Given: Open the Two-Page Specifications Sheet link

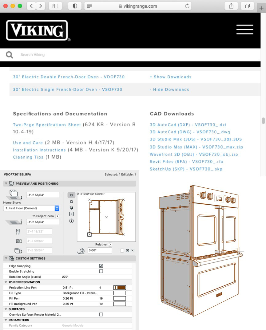Looking at the screenshot, I should tap(47, 125).
